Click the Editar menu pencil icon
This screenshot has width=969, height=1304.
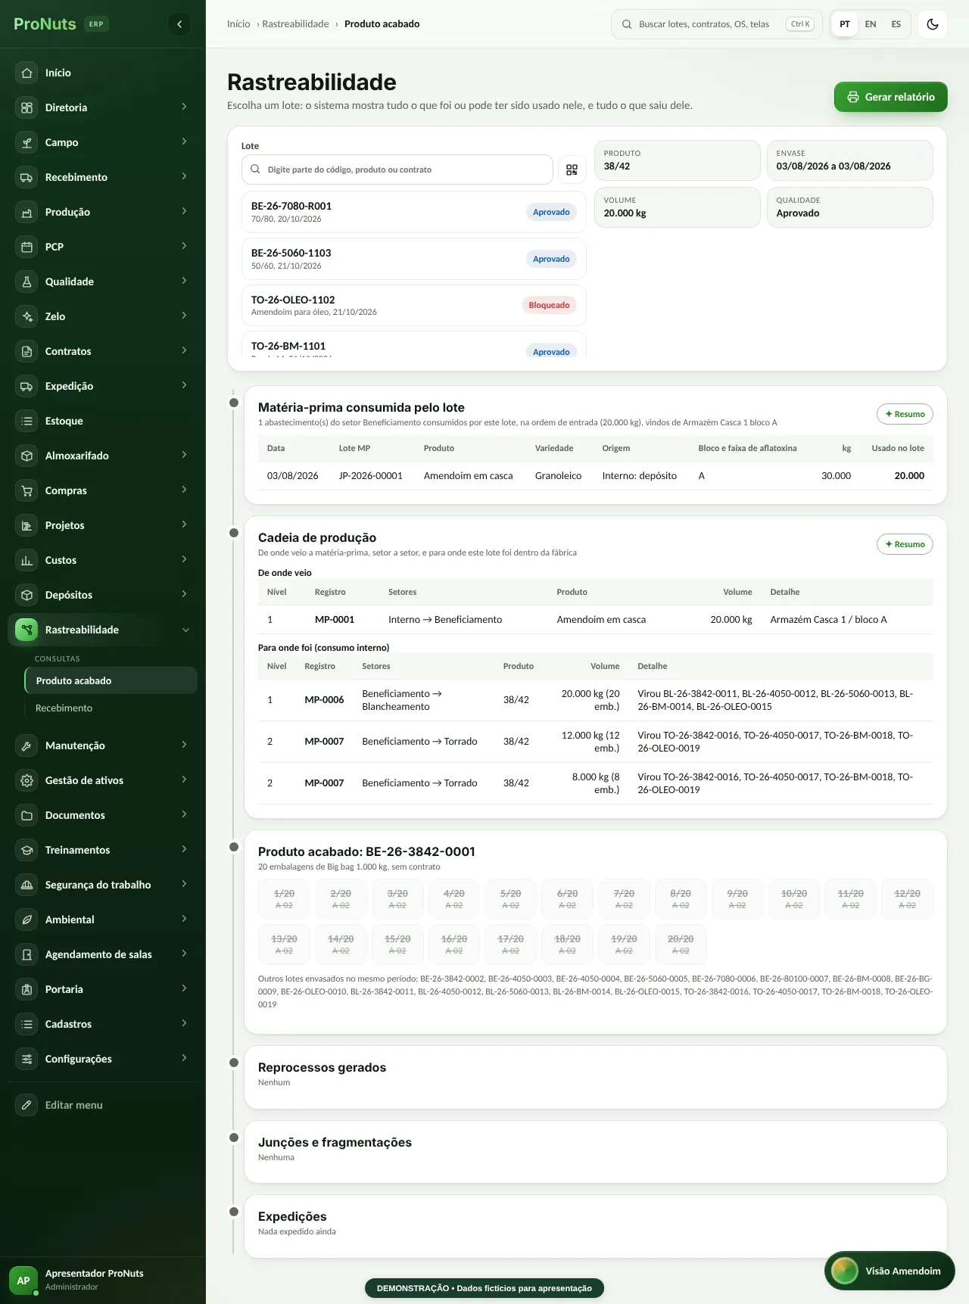coord(26,1105)
